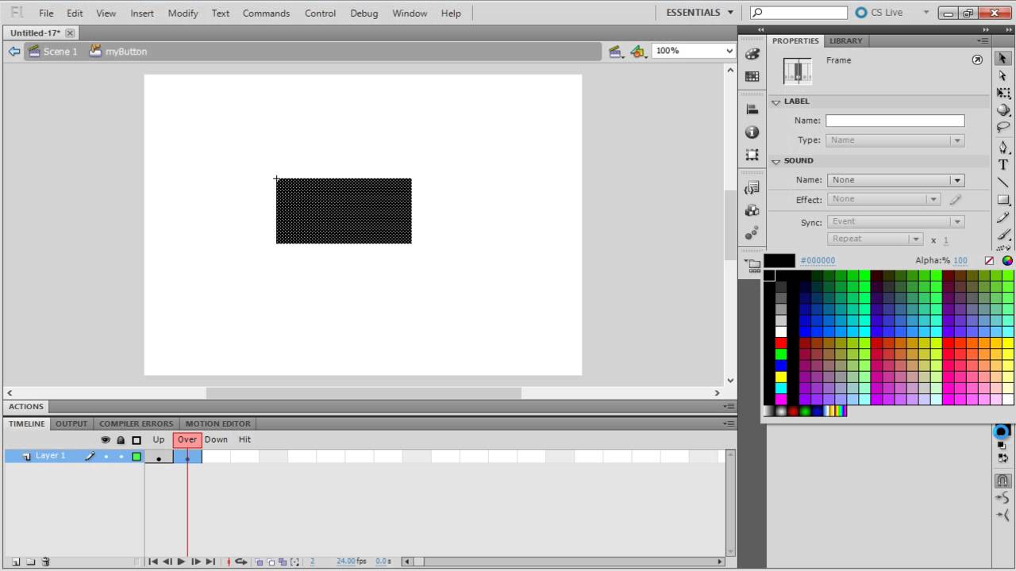Viewport: 1016px width, 571px height.
Task: Toggle lock all layers padlock icon
Action: tap(121, 439)
